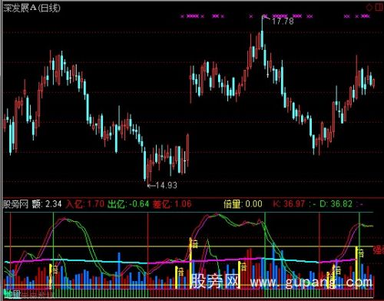Click the K: 36.97 value
The height and width of the screenshot is (301, 384).
click(x=289, y=204)
